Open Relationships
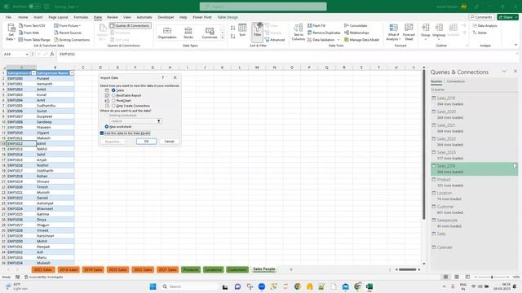522x293 pixels. point(356,33)
